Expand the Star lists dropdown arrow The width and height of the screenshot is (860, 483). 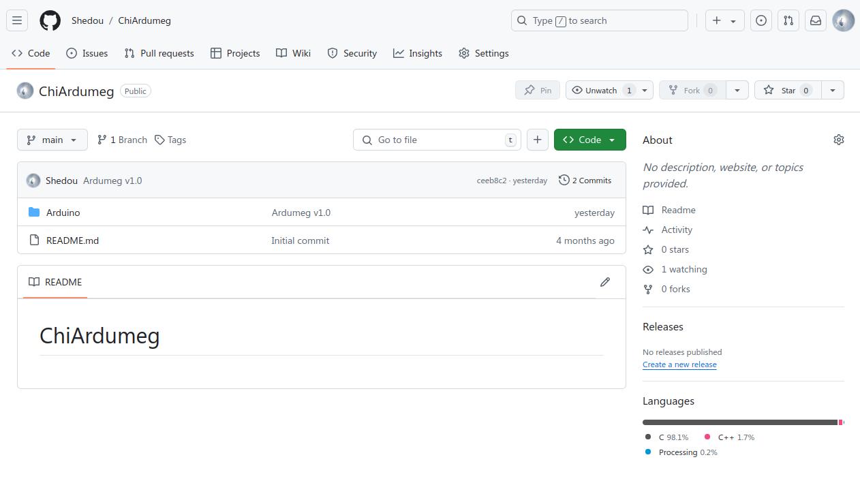point(832,90)
